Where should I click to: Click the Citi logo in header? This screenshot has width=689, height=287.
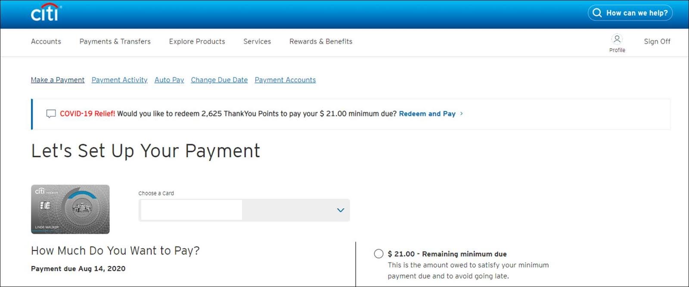click(x=46, y=12)
